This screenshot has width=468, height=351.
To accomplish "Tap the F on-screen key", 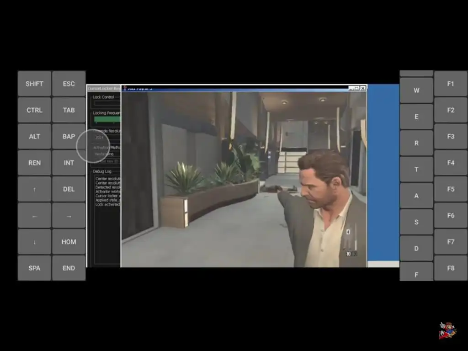I will click(416, 271).
